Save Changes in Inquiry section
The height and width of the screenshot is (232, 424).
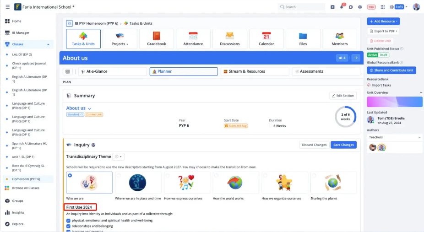343,145
